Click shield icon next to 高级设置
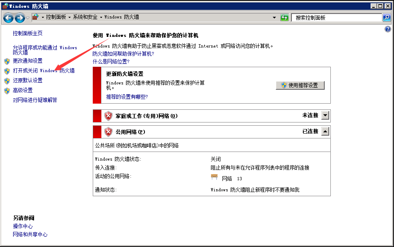The height and width of the screenshot is (247, 394). tap(7, 91)
